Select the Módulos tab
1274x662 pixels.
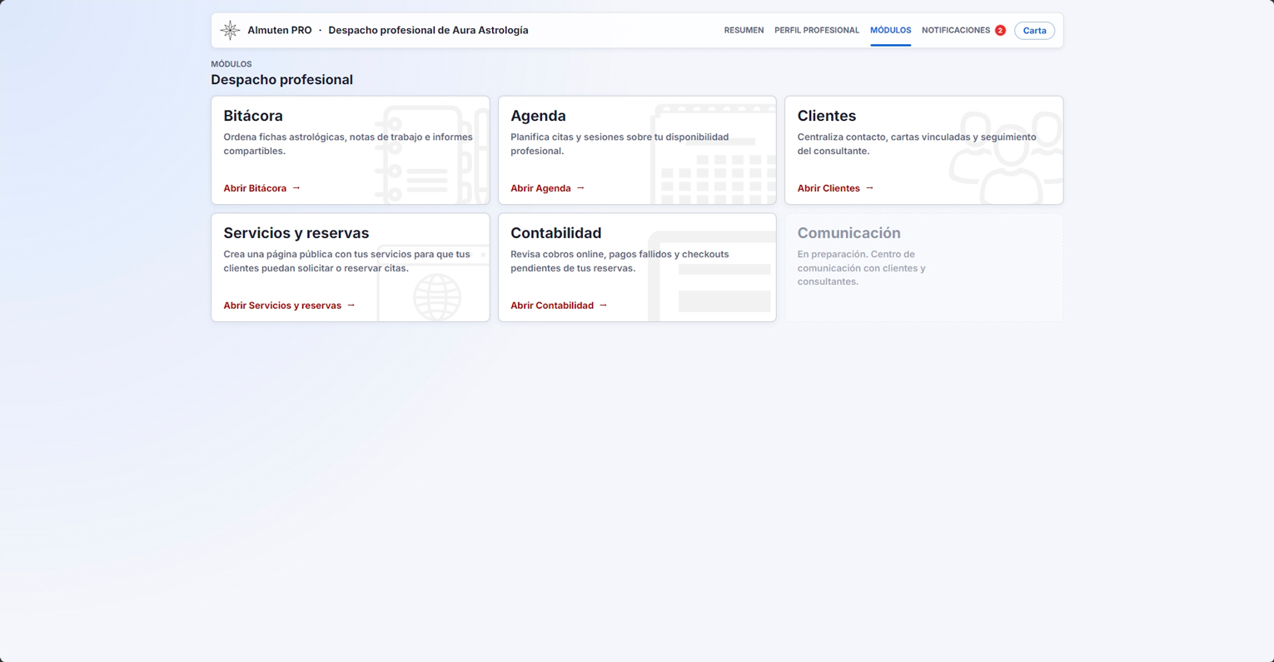point(890,30)
